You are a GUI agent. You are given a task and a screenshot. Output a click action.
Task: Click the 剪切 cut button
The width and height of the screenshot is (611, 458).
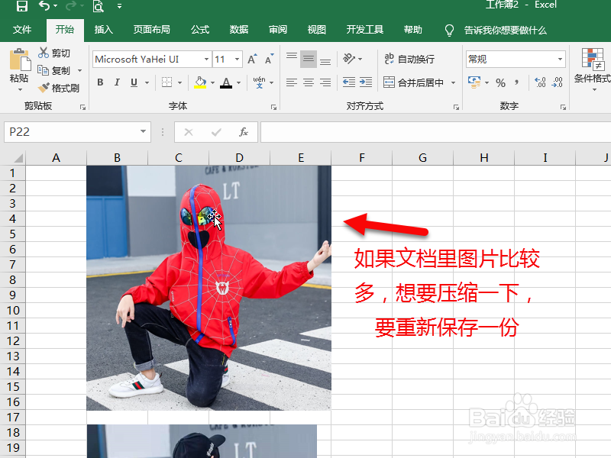point(53,53)
